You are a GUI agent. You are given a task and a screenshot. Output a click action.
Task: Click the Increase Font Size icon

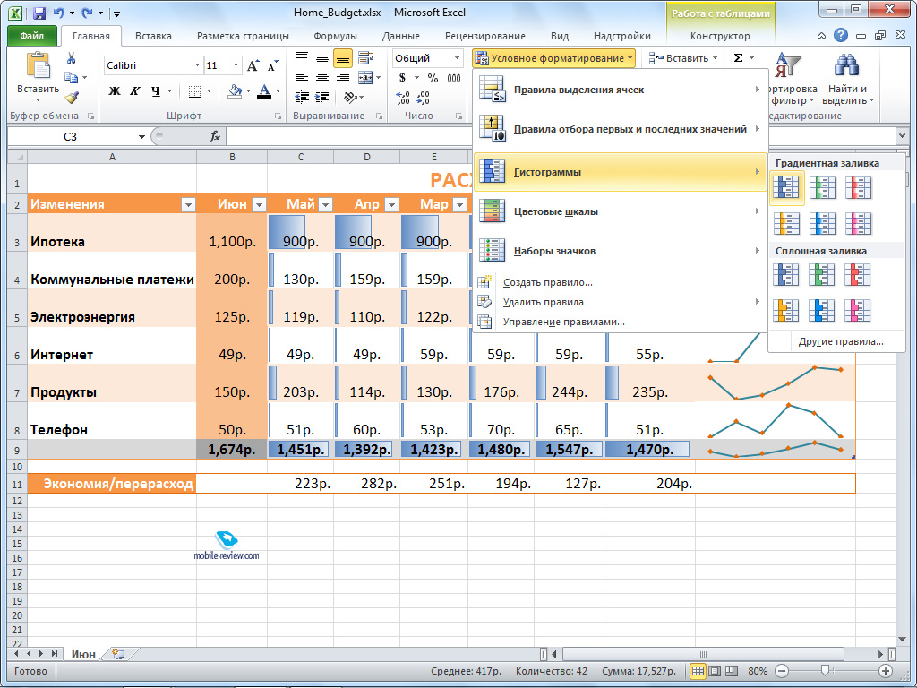(253, 65)
